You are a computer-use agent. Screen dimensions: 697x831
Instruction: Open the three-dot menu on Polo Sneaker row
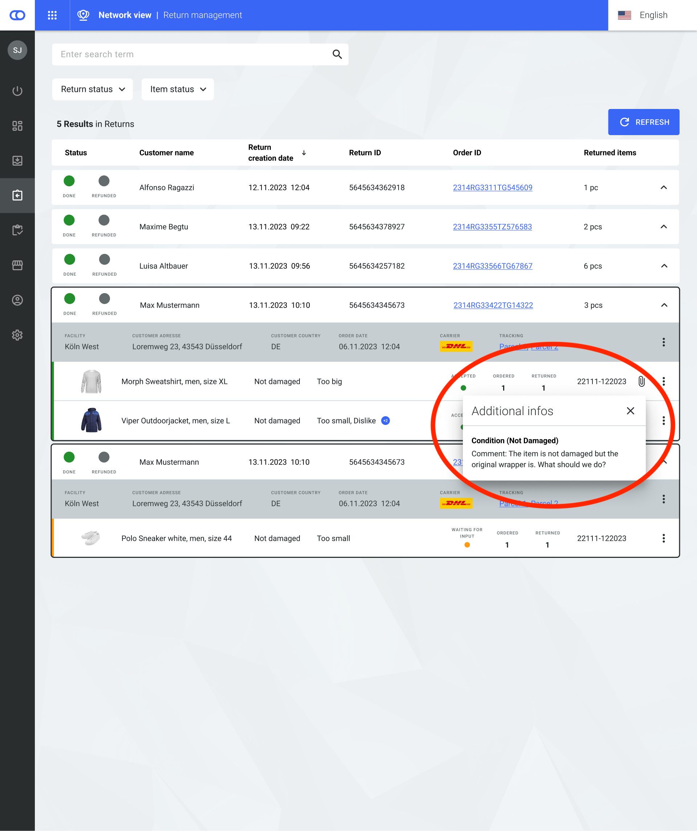(664, 538)
